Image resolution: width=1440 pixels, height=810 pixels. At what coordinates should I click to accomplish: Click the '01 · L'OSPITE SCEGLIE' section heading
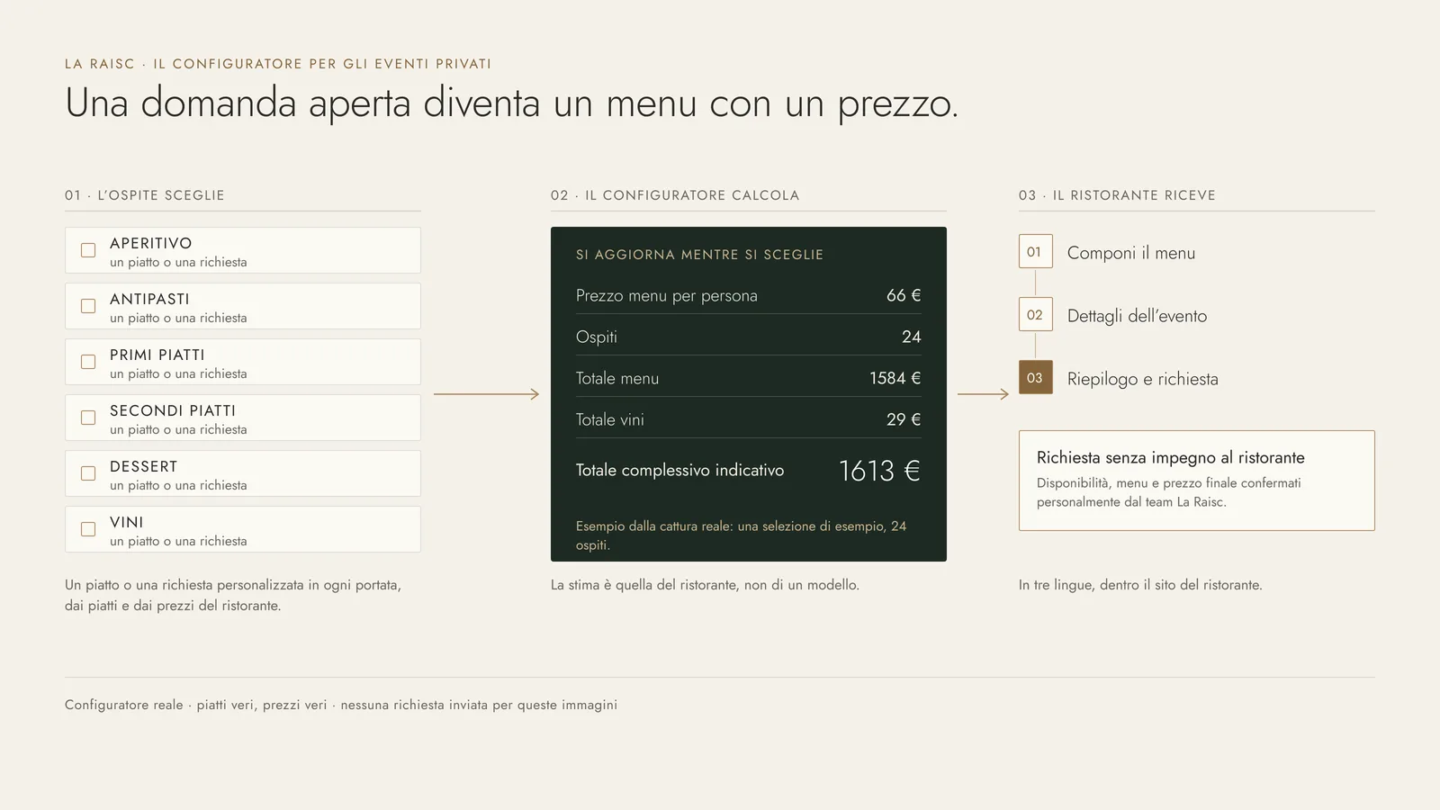145,195
